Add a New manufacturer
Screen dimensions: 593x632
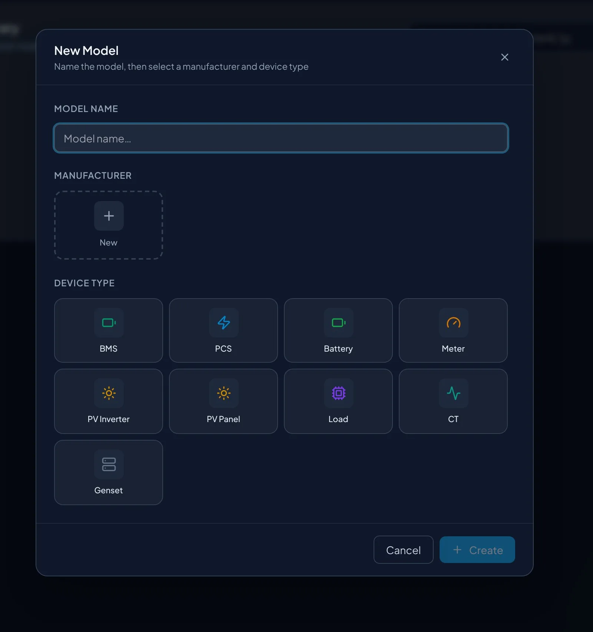click(x=108, y=225)
